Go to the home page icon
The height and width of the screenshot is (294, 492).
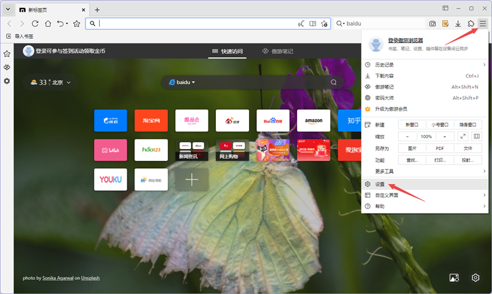click(48, 23)
